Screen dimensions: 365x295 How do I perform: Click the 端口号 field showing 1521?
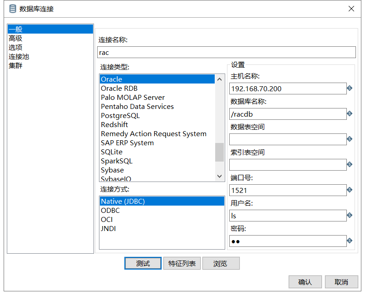288,190
